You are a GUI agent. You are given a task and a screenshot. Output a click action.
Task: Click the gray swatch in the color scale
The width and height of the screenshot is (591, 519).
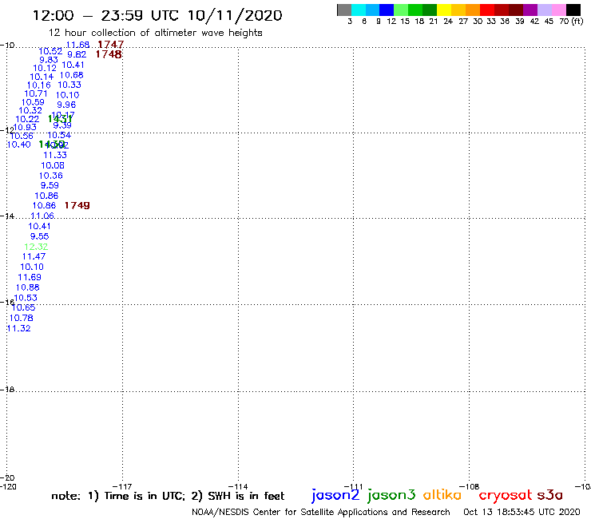click(344, 10)
